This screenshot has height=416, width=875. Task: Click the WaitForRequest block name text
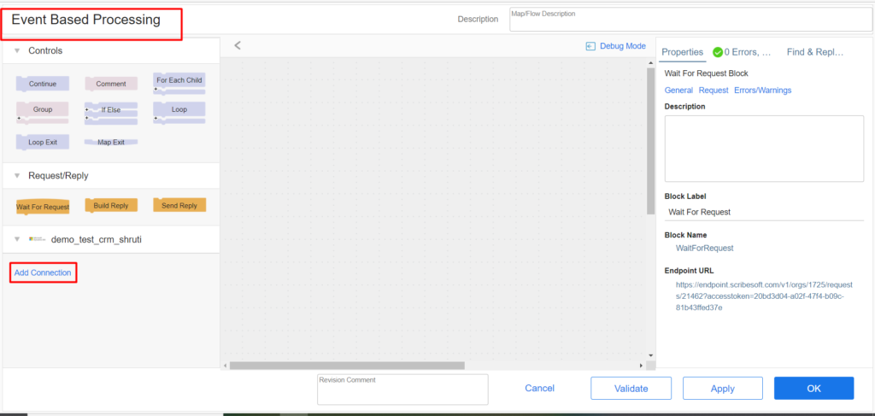click(704, 249)
